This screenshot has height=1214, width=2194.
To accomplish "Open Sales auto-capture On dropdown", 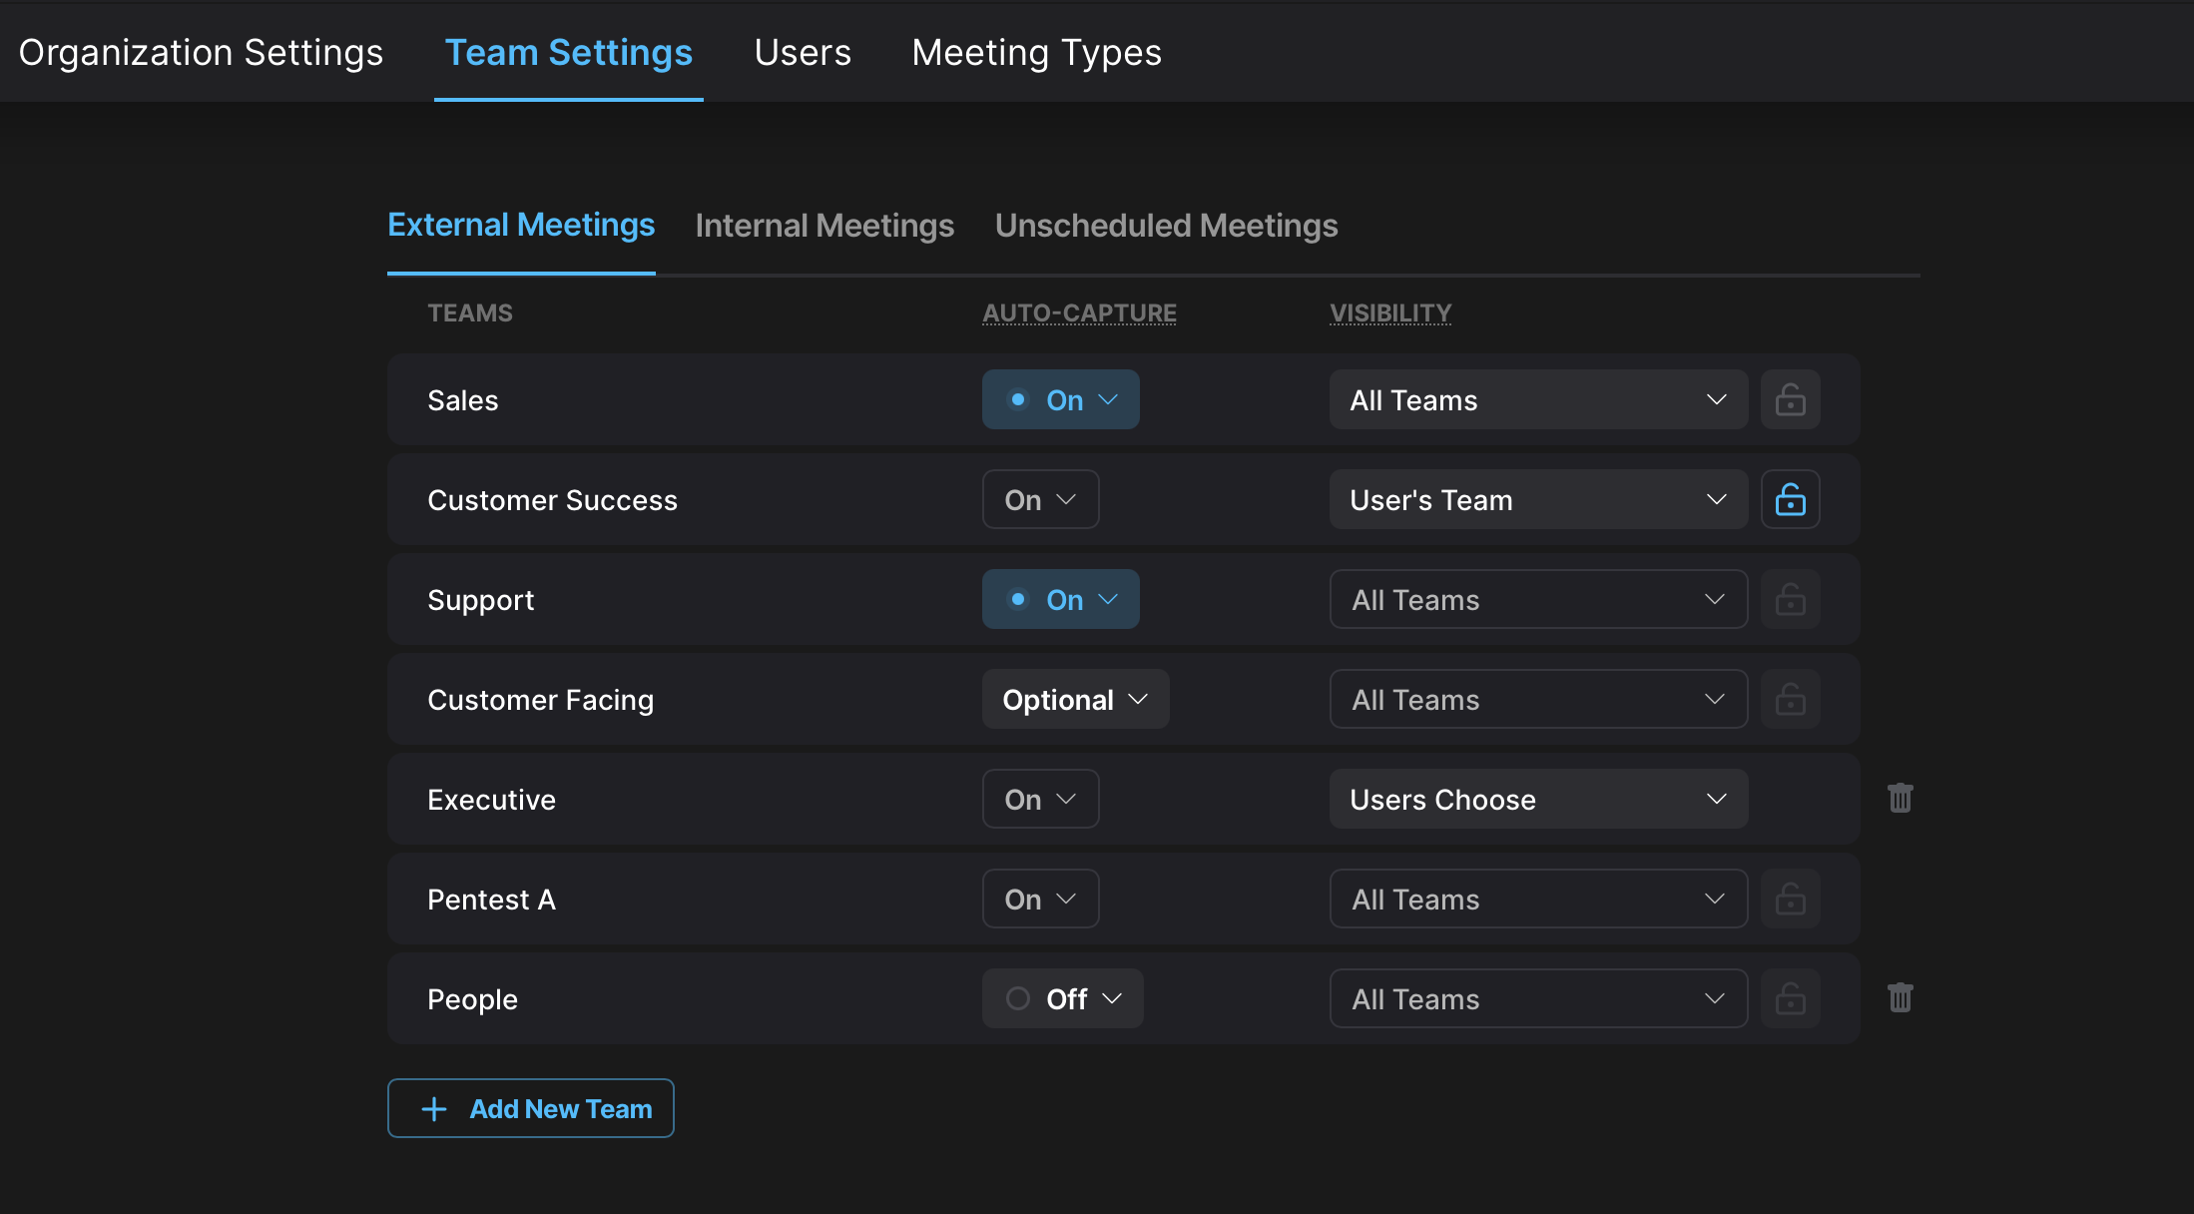I will (1060, 399).
